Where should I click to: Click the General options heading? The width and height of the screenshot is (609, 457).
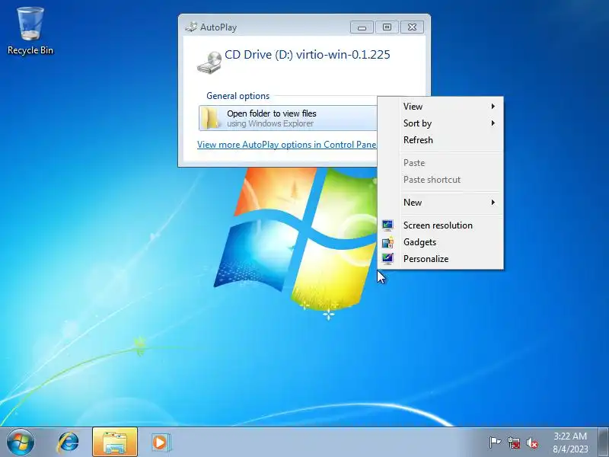238,96
